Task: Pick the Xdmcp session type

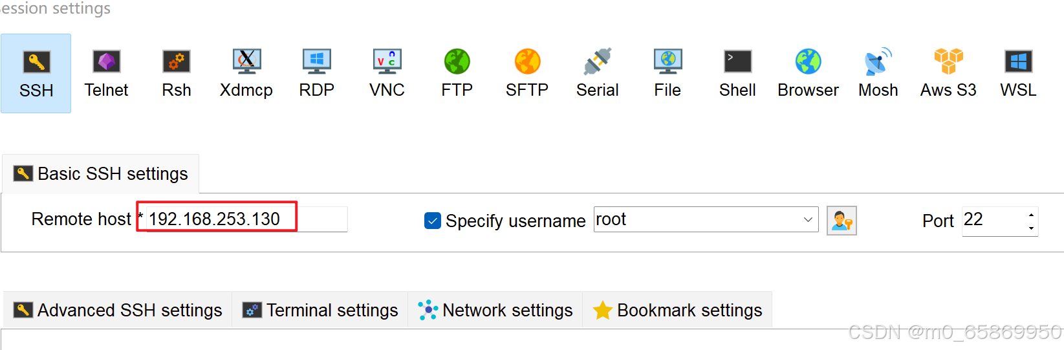Action: (x=246, y=73)
